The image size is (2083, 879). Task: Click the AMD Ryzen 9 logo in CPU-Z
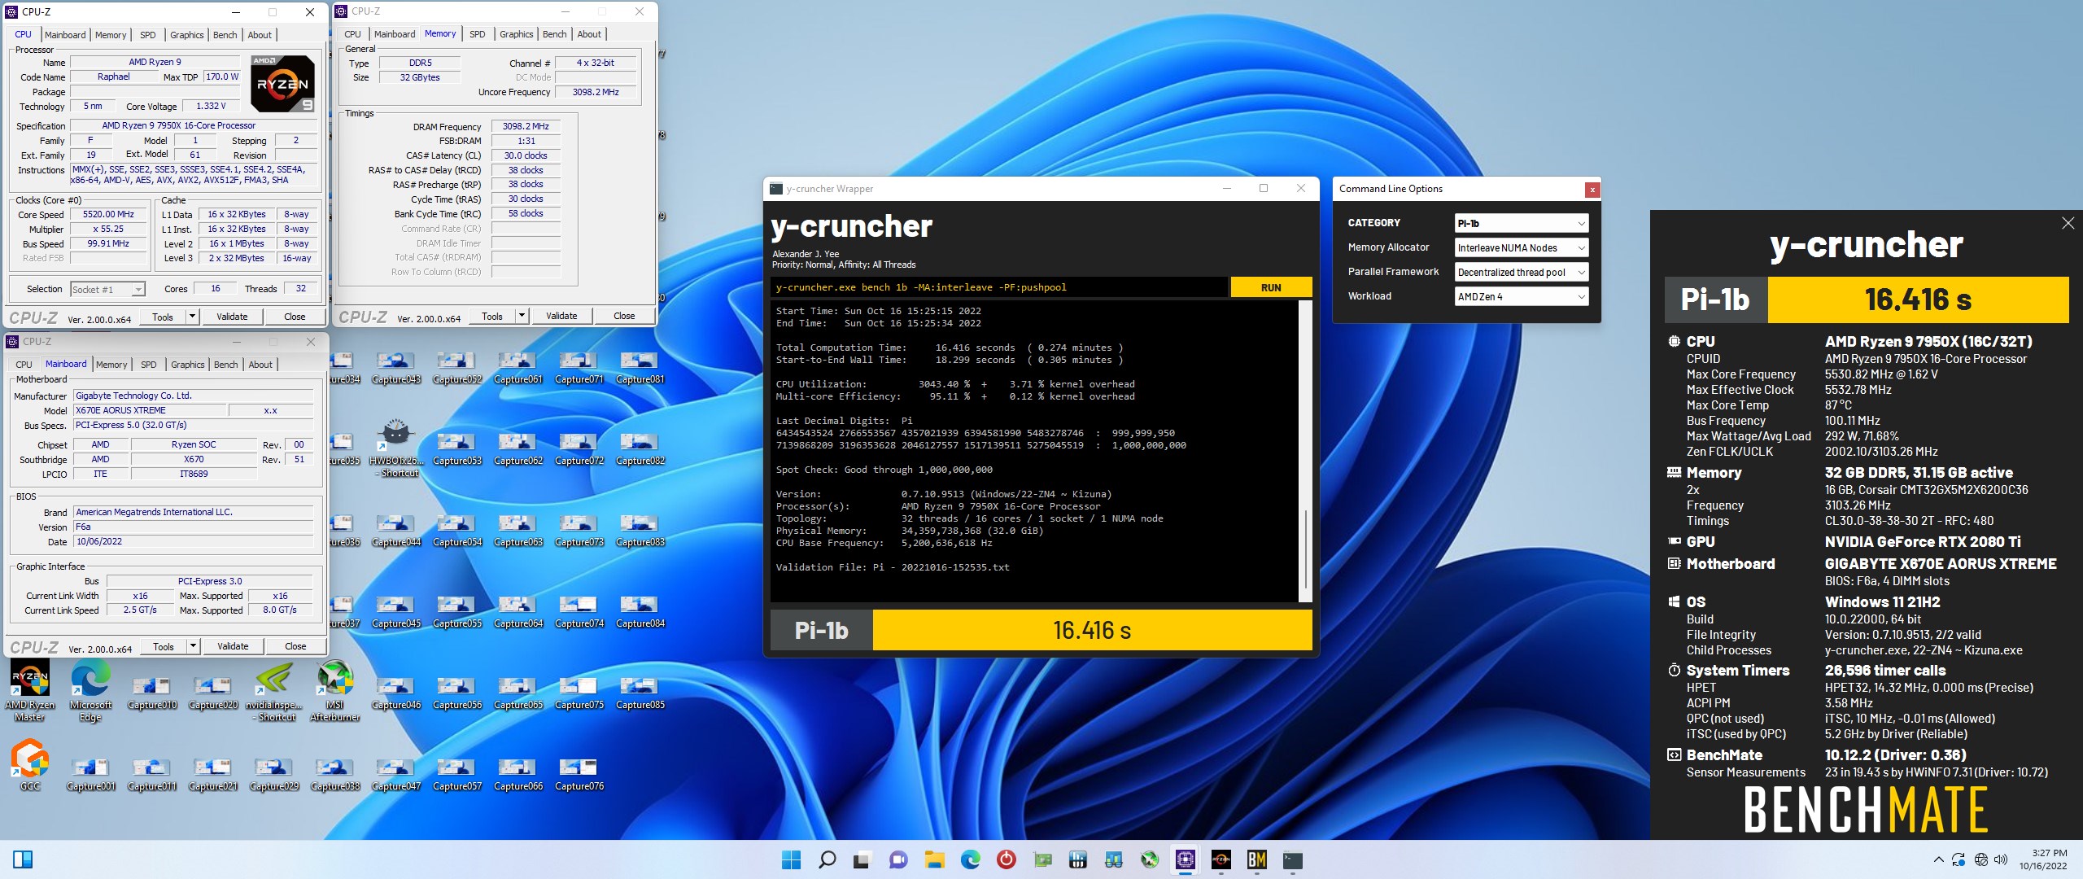click(282, 84)
